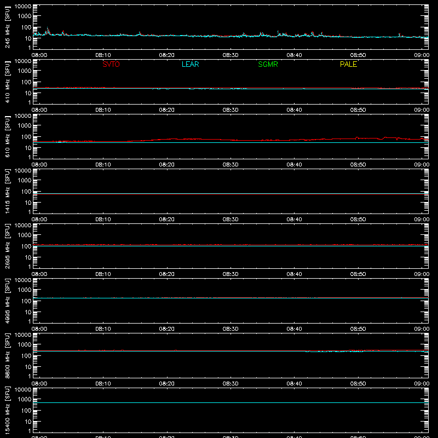
Task: Select the 410 MHz [SFU] axis title
Action: click(x=8, y=82)
